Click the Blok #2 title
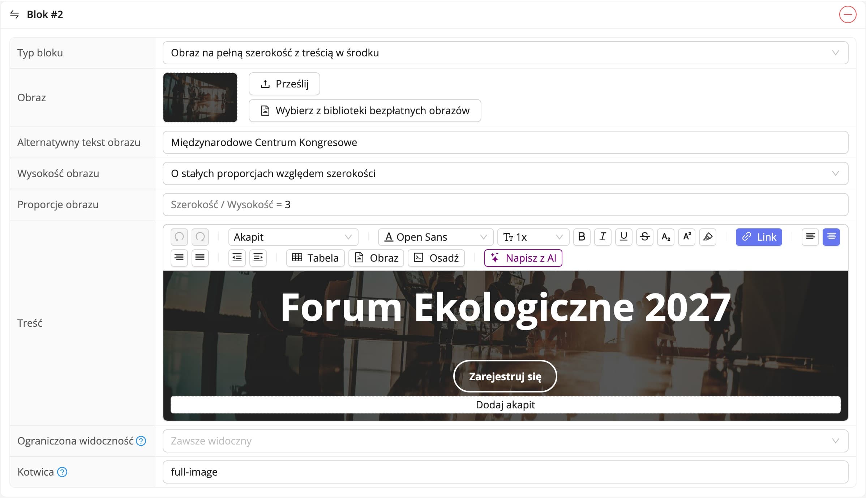Image resolution: width=866 pixels, height=498 pixels. point(45,14)
